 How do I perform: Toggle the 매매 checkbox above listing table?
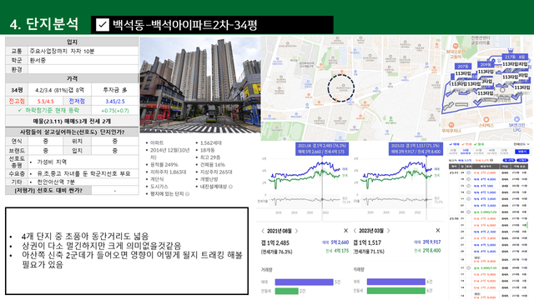click(451, 144)
